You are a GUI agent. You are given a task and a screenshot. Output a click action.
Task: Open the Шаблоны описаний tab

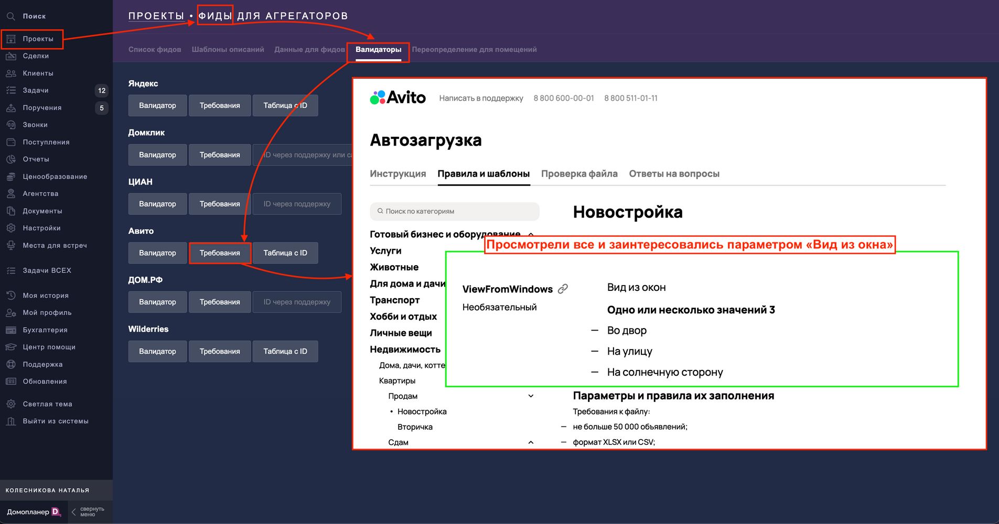point(228,49)
